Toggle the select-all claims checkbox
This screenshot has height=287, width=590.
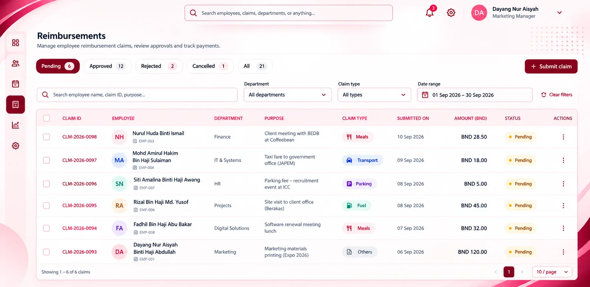coord(46,118)
